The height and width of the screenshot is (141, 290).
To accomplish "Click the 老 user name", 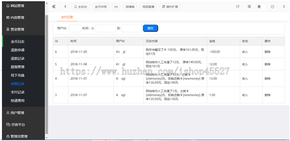I will (259, 7).
